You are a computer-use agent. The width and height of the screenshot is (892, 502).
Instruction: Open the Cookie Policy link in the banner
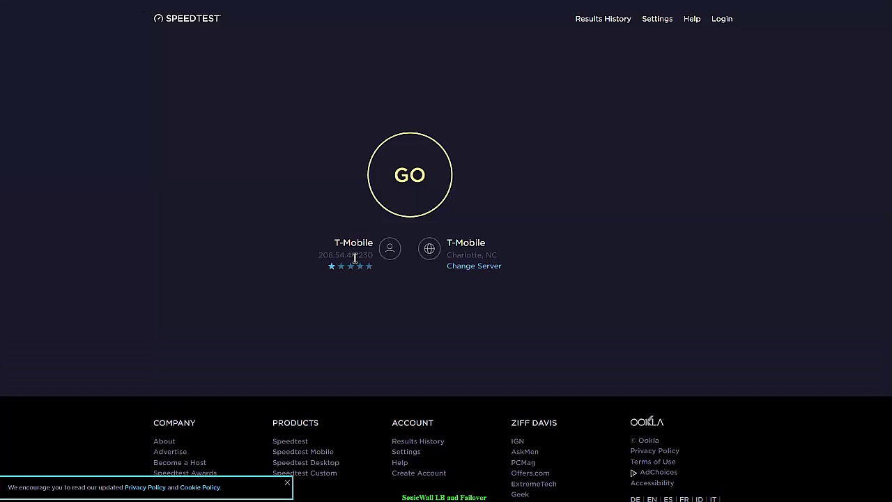pyautogui.click(x=200, y=487)
